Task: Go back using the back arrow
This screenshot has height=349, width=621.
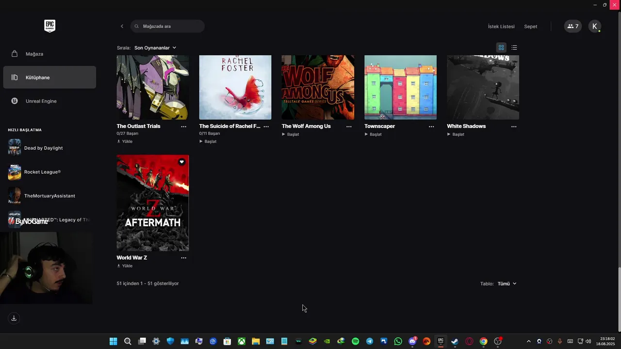Action: coord(122,26)
